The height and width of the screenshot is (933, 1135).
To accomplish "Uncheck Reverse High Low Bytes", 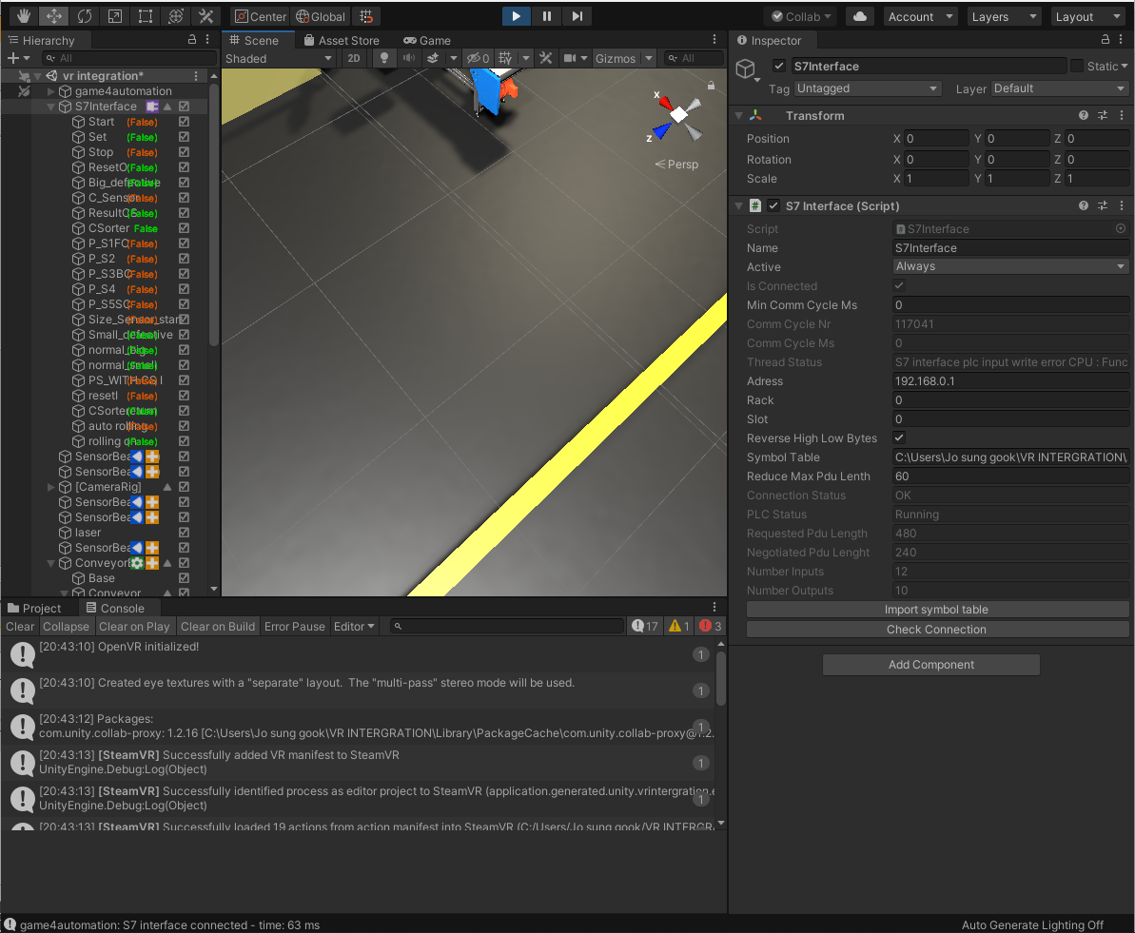I will point(899,437).
